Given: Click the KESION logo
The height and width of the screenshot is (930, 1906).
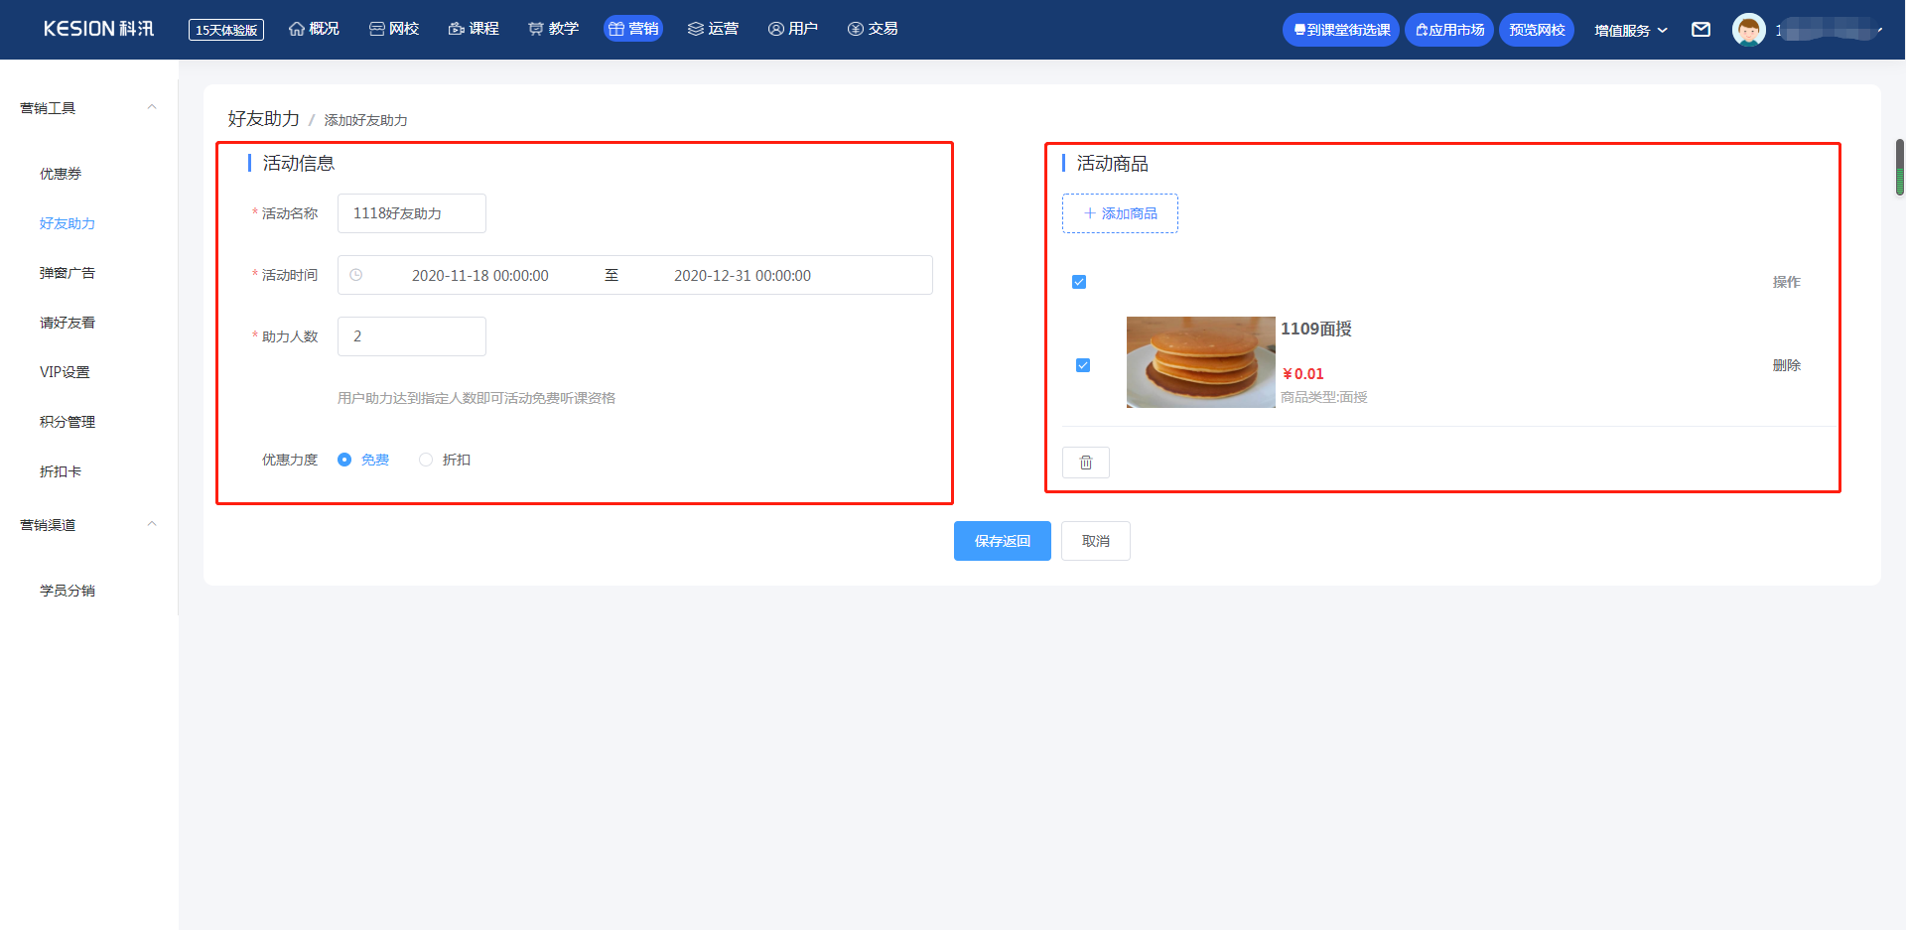Looking at the screenshot, I should [x=98, y=29].
